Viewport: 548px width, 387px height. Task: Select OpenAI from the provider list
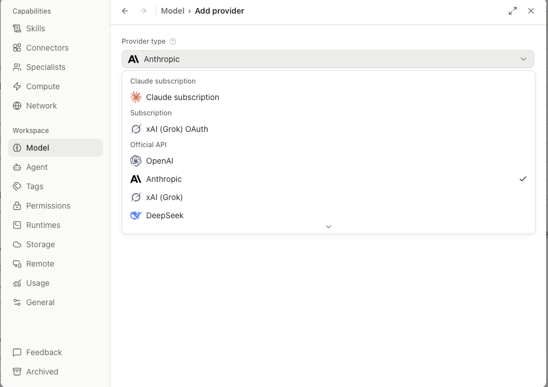point(329,161)
